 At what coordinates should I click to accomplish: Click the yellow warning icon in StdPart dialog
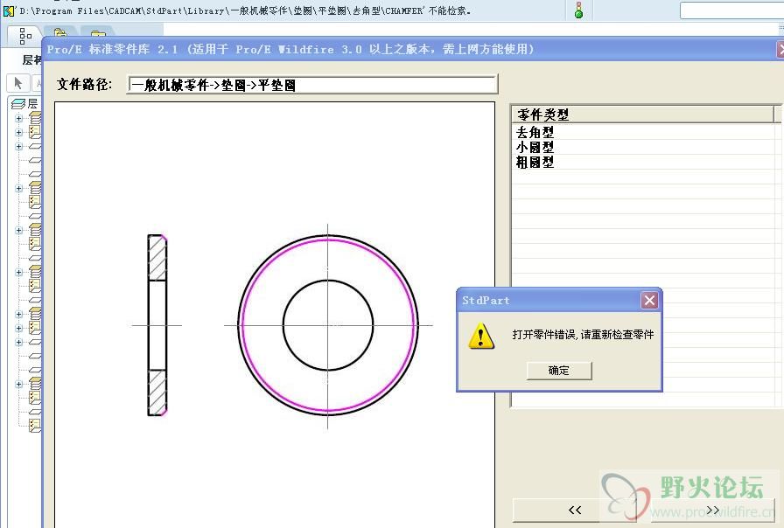click(x=481, y=336)
